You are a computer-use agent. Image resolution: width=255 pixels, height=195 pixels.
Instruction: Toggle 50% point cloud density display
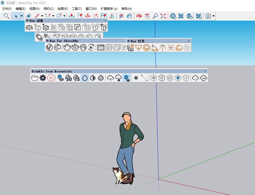click(68, 78)
